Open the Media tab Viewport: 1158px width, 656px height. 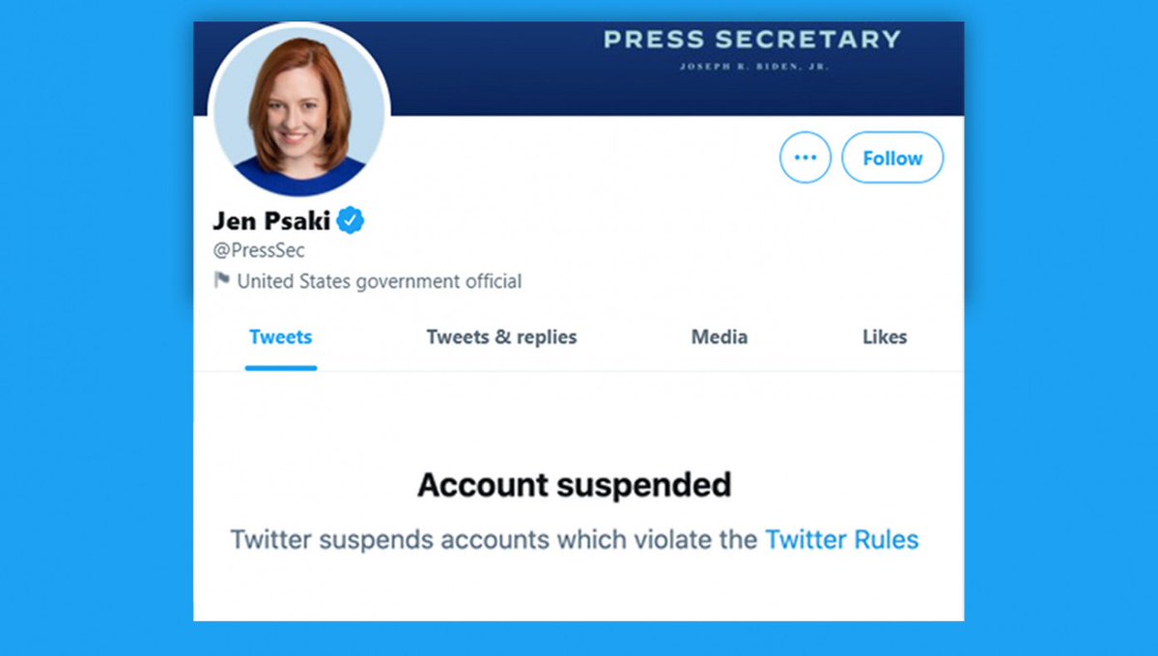[x=720, y=337]
